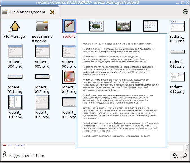The image size is (190, 163).
Task: Click the File Manager label under up arrow
Action: tap(15, 36)
